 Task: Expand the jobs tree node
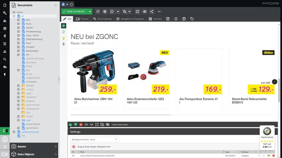point(18,70)
